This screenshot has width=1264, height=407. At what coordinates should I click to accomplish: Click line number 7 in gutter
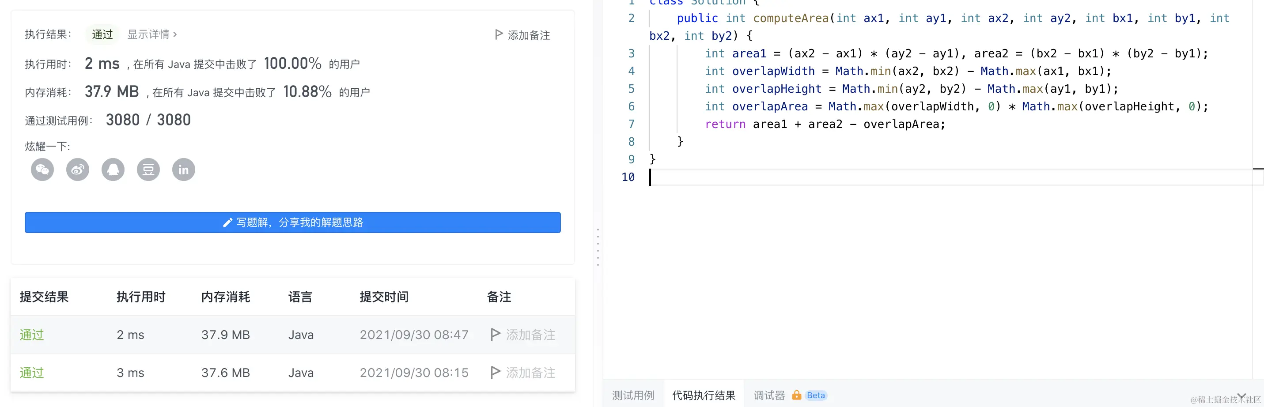pyautogui.click(x=632, y=124)
